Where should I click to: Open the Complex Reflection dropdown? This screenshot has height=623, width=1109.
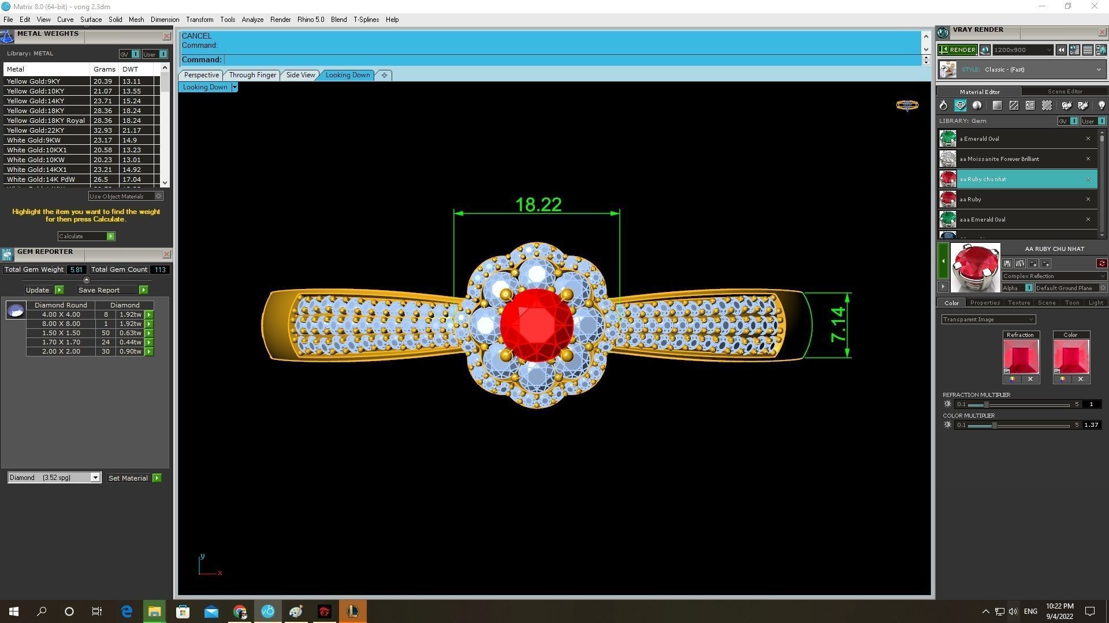point(1054,276)
